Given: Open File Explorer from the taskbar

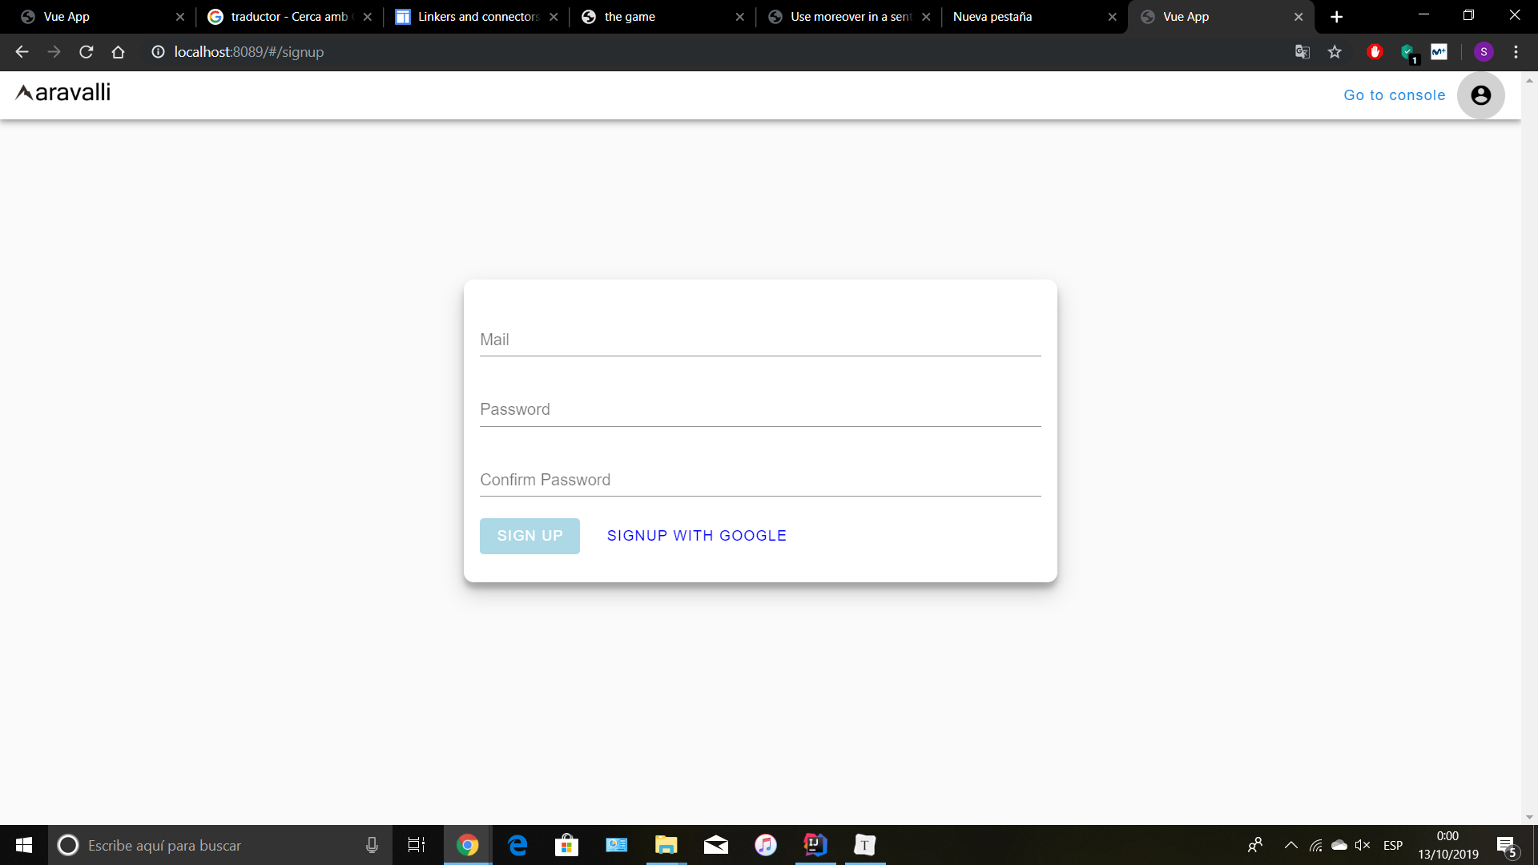Looking at the screenshot, I should [x=666, y=845].
